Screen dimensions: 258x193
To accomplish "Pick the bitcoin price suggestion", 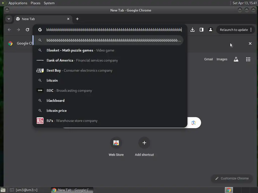I will click(x=108, y=111).
